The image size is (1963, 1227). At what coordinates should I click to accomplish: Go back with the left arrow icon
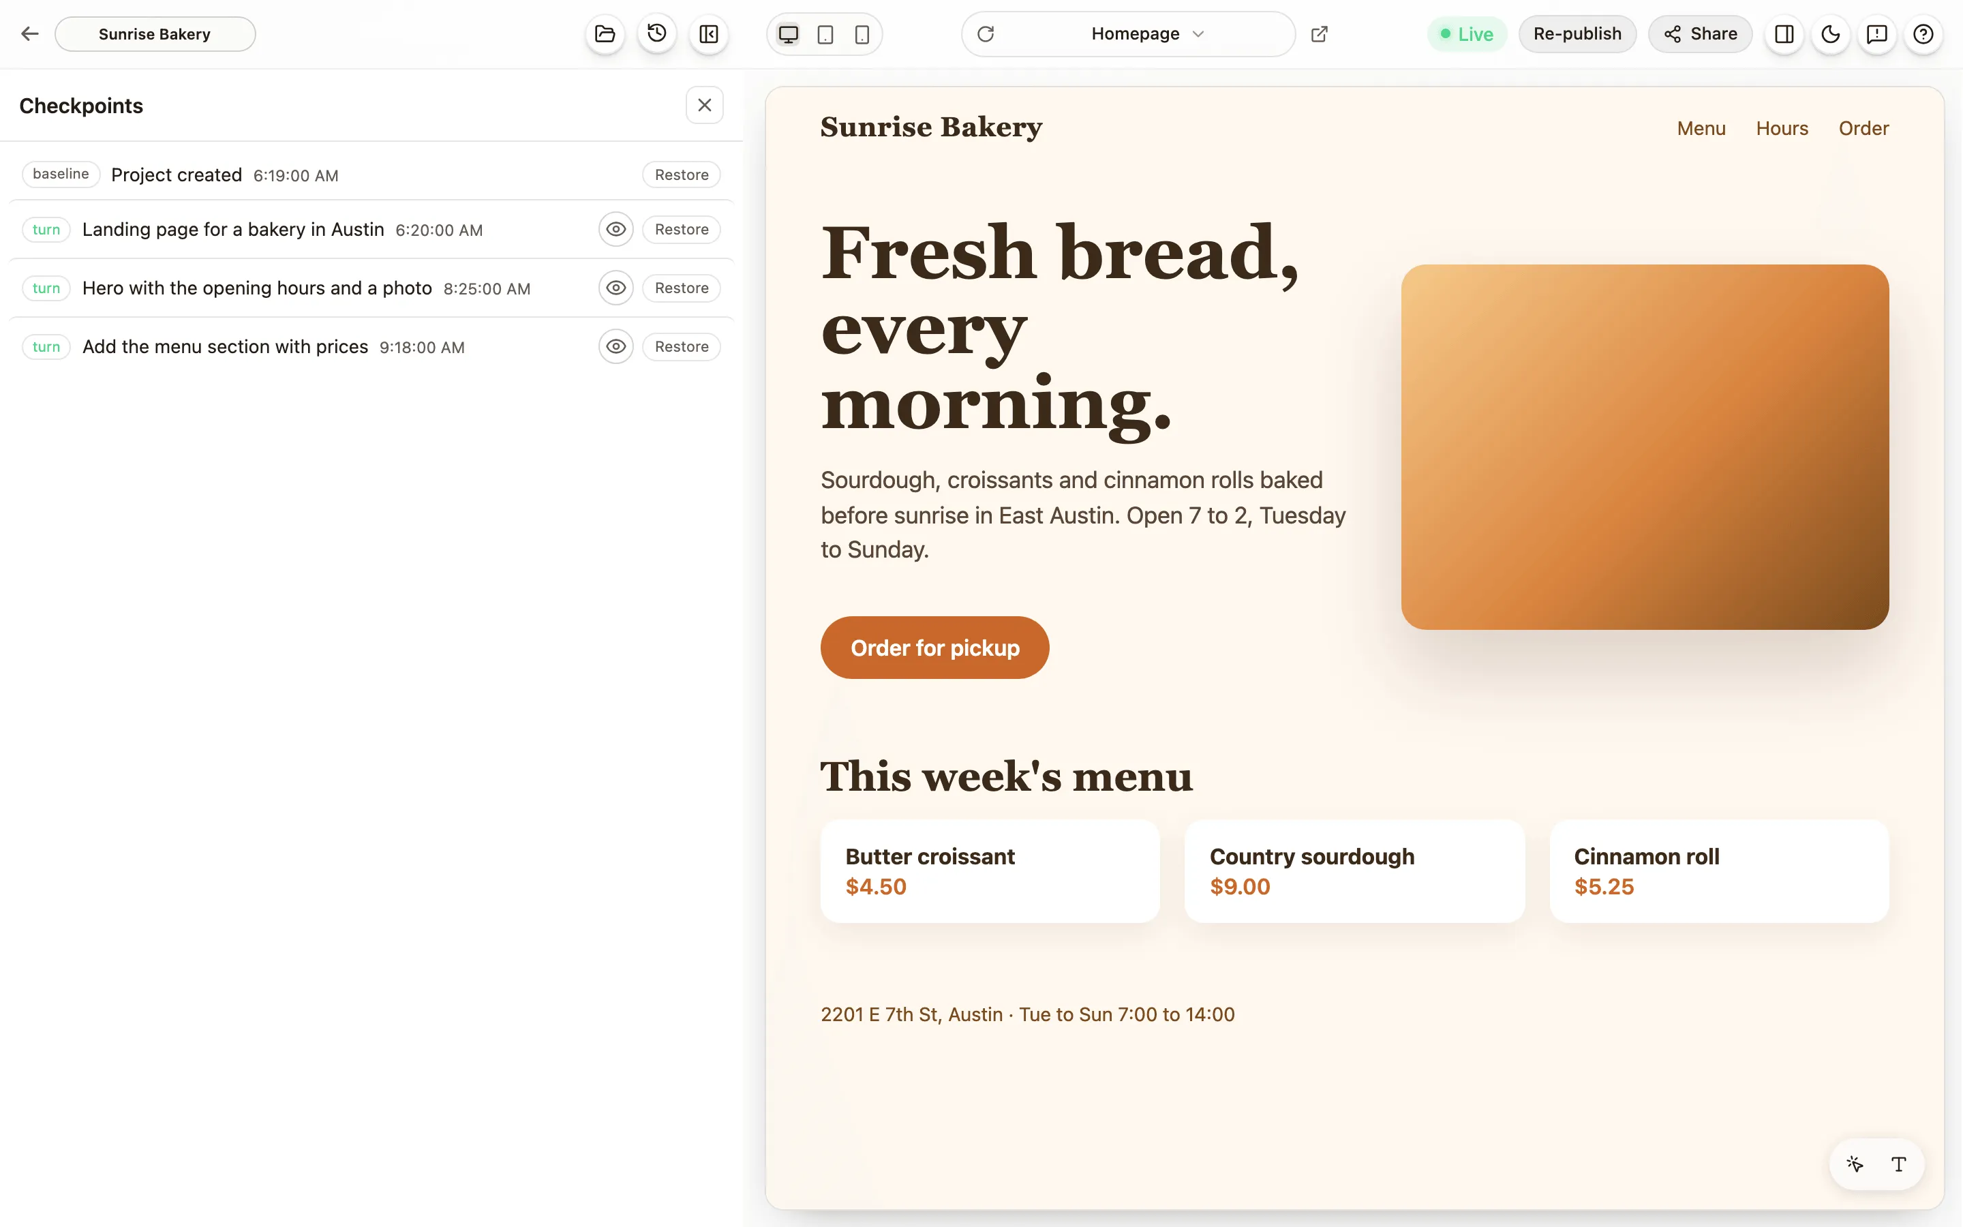[x=30, y=34]
